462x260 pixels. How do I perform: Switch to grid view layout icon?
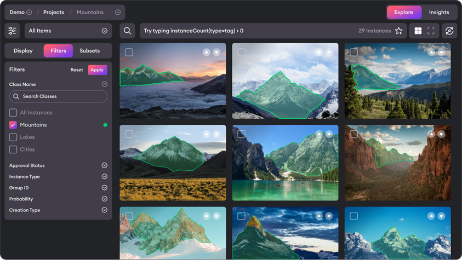pos(418,31)
